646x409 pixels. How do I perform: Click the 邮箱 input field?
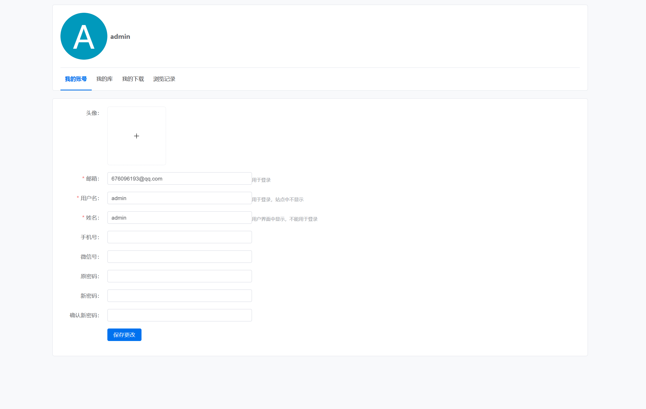180,179
